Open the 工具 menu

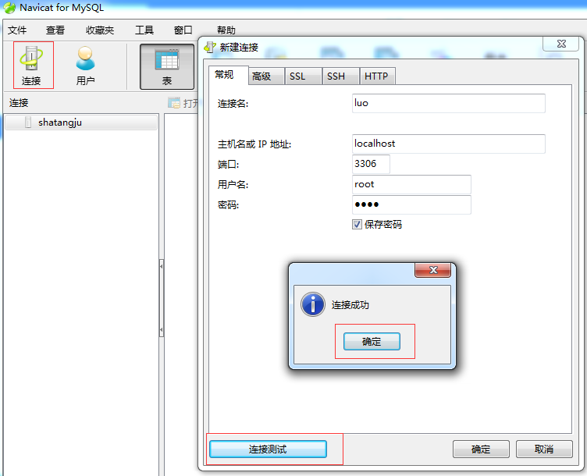[x=144, y=30]
